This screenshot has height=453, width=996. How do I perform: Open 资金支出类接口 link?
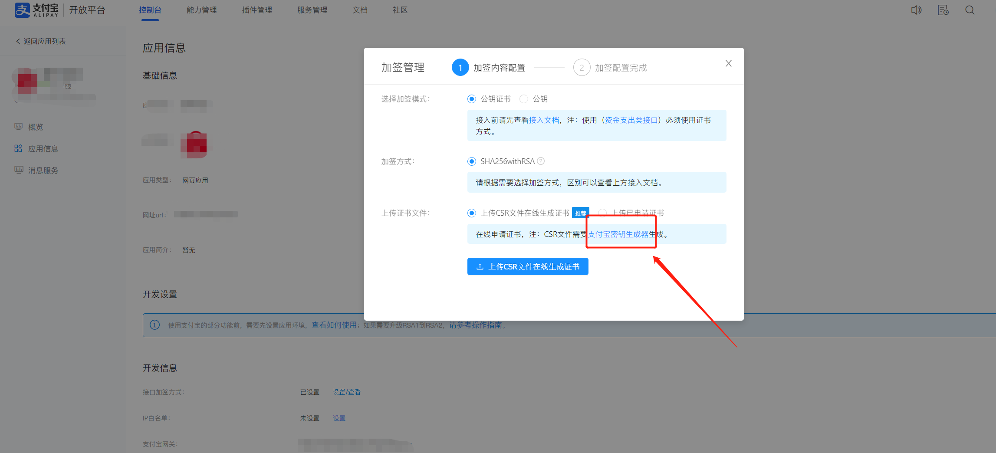[x=631, y=120]
